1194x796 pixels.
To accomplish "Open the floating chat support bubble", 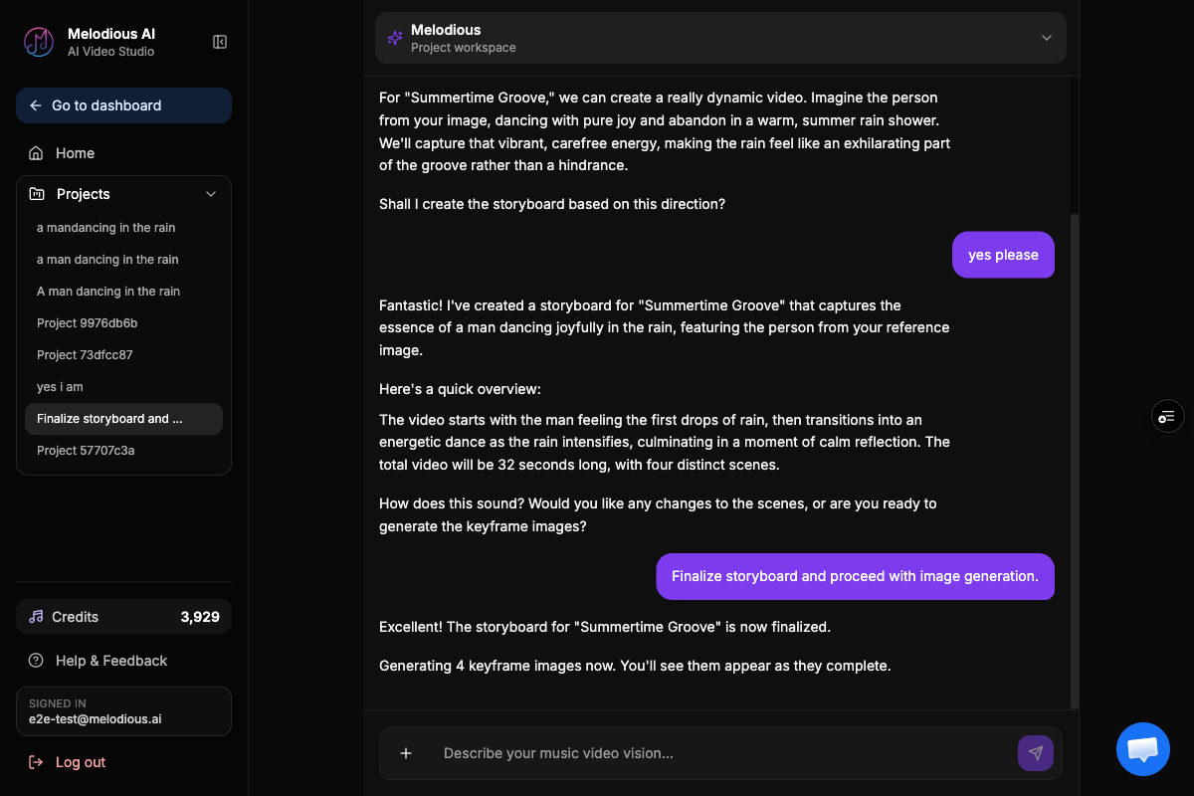I will (1143, 749).
